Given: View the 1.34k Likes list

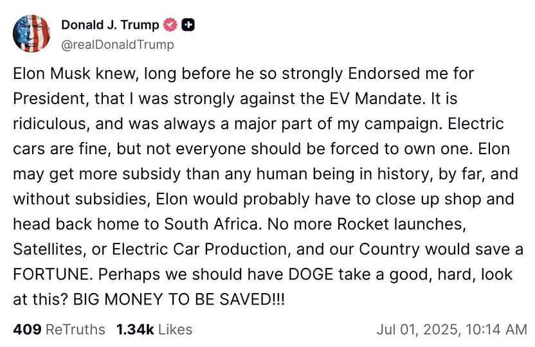Looking at the screenshot, I should click(154, 330).
